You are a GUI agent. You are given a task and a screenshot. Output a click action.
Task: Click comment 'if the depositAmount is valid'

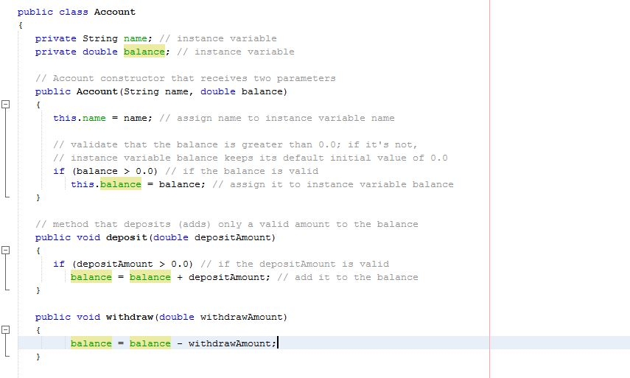click(295, 264)
